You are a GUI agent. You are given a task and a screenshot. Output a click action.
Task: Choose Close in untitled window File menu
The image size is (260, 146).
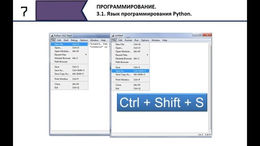click(x=130, y=85)
